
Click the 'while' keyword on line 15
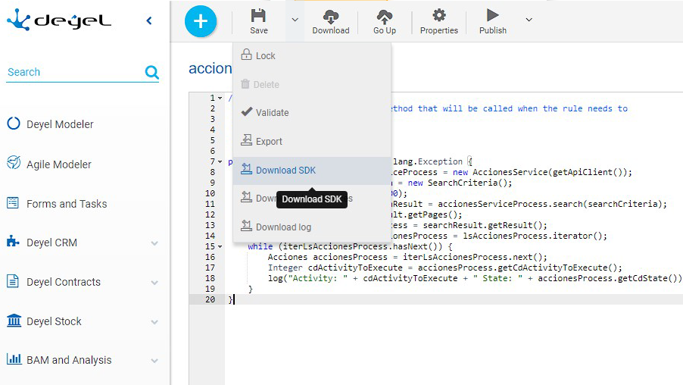point(260,246)
